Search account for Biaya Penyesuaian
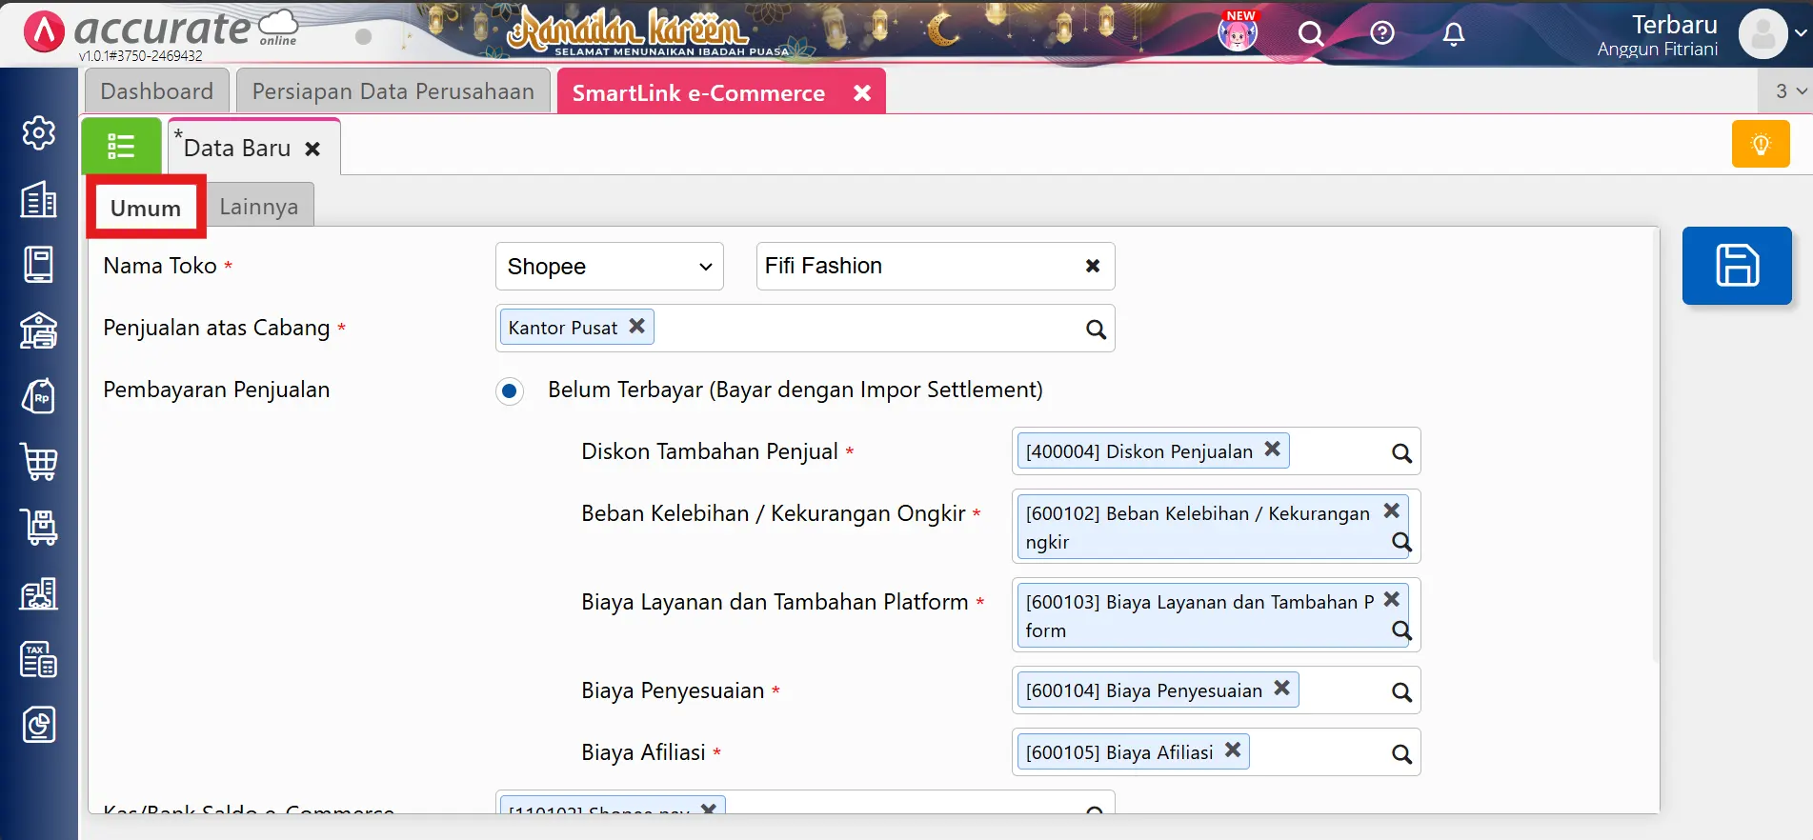 pos(1401,692)
